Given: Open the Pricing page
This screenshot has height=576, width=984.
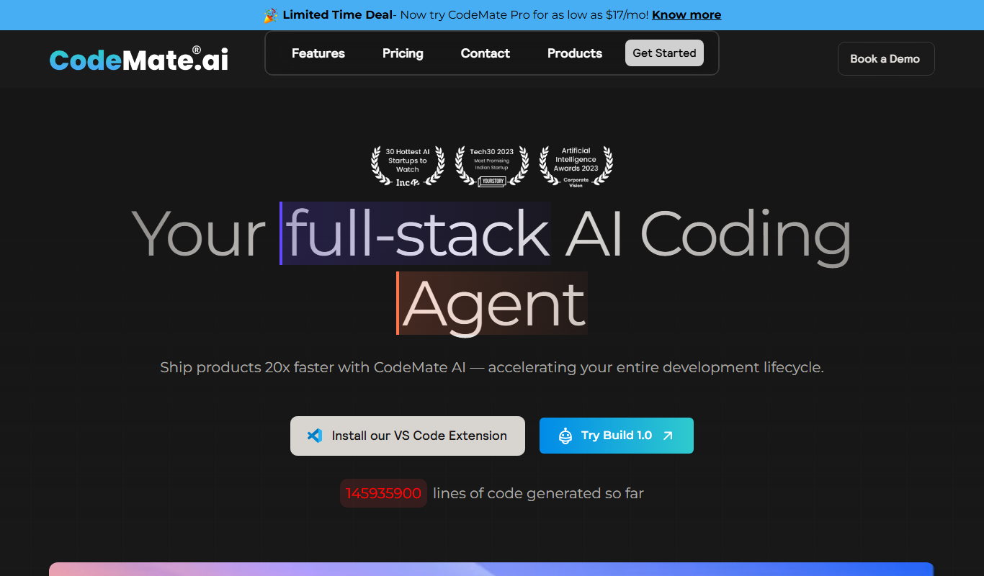Looking at the screenshot, I should coord(403,53).
